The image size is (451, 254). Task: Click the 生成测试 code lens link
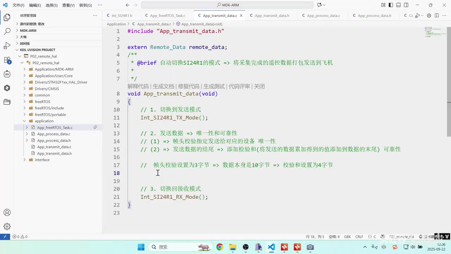tap(214, 86)
